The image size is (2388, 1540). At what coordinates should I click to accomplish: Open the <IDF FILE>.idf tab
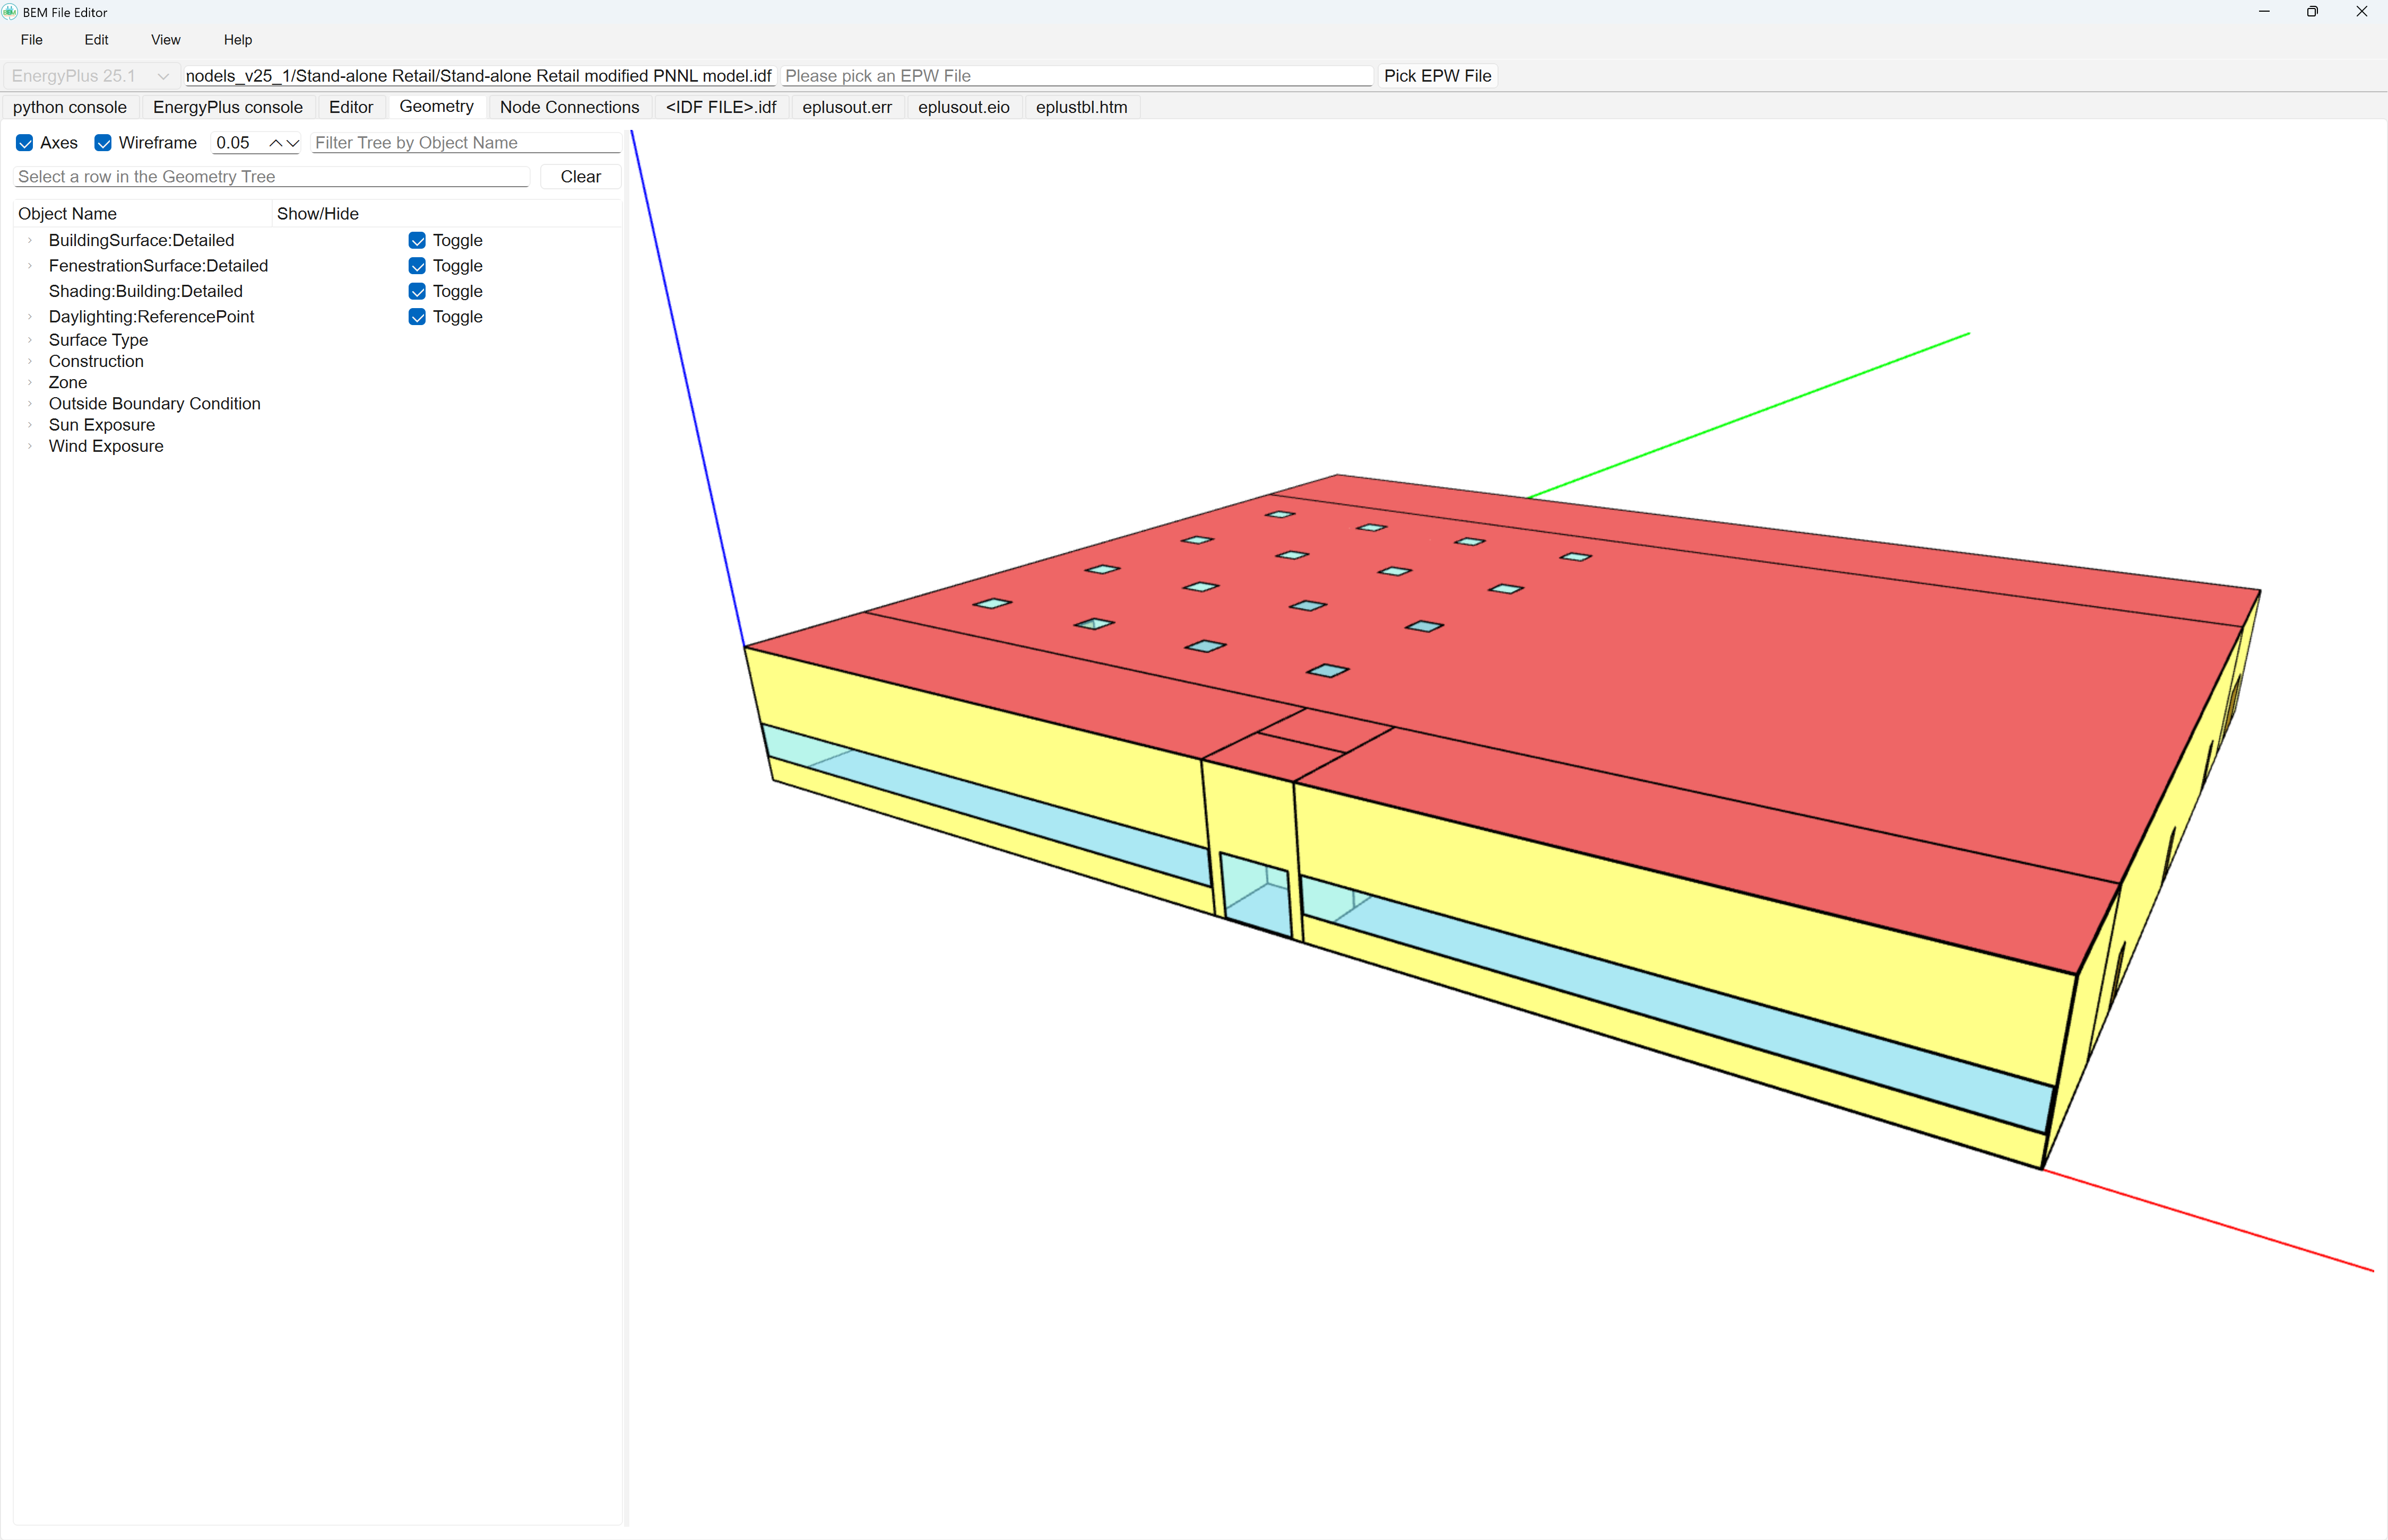(721, 107)
